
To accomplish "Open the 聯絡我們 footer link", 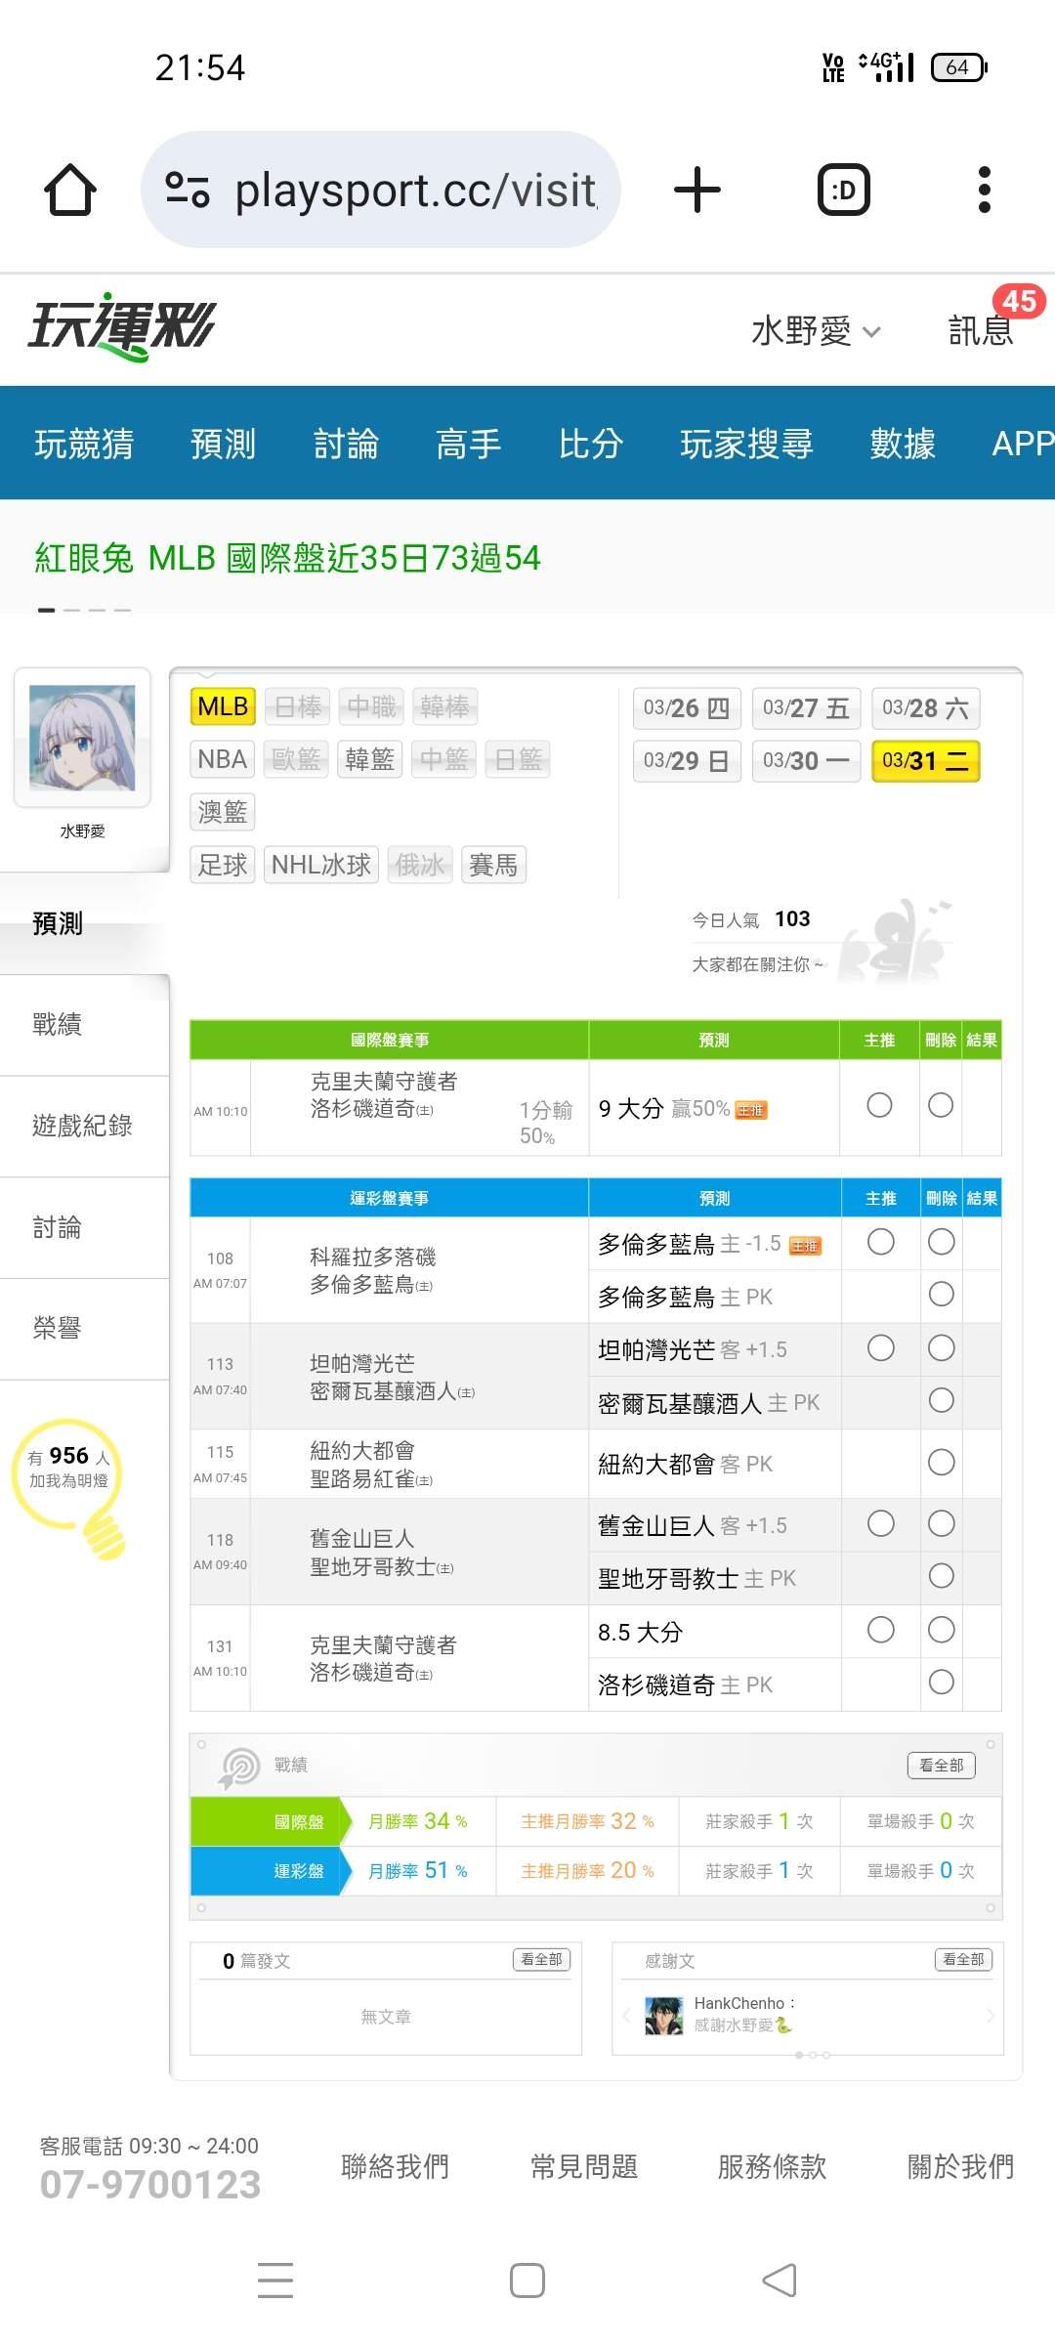I will point(395,2166).
